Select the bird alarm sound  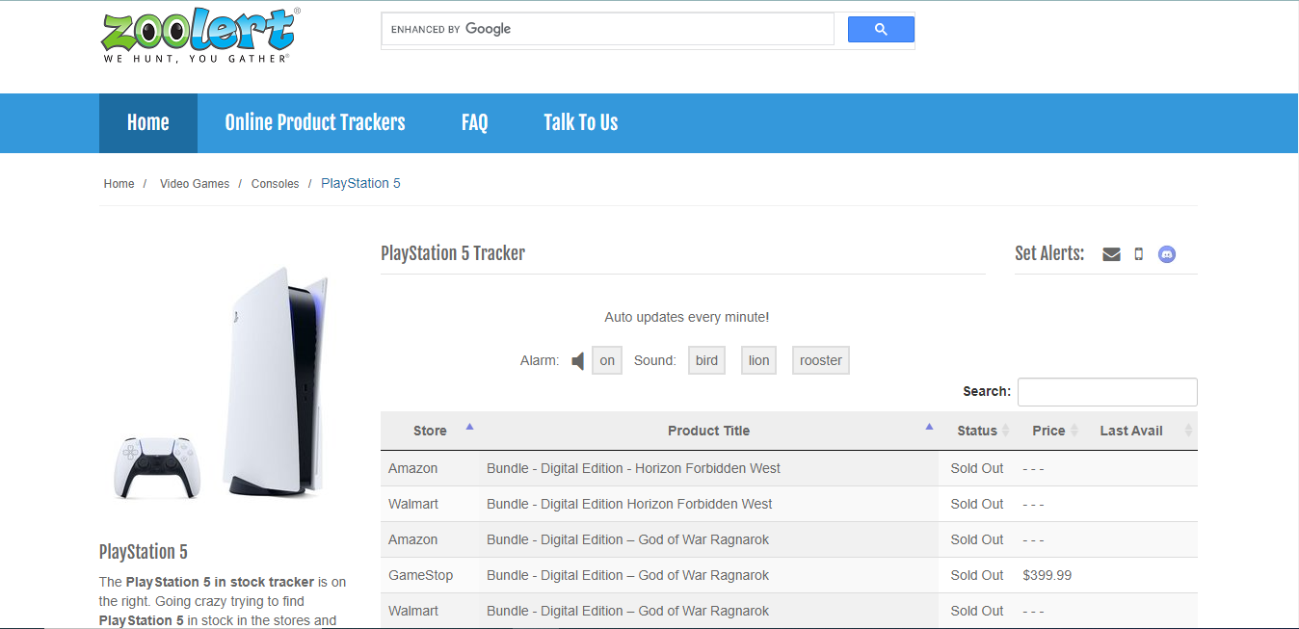707,360
